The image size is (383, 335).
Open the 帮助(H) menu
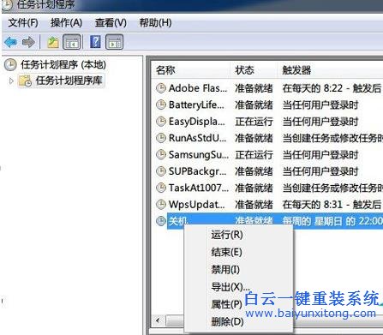click(x=155, y=22)
